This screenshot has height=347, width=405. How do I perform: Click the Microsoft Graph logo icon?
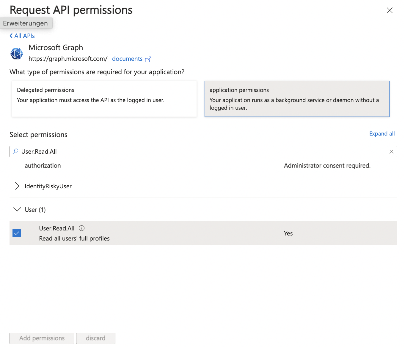point(17,54)
